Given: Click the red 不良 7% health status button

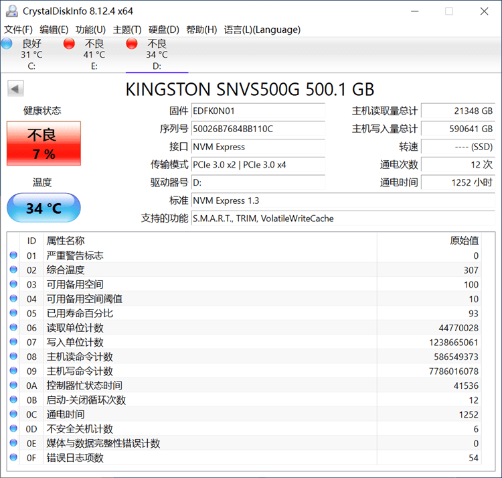Looking at the screenshot, I should coord(44,143).
